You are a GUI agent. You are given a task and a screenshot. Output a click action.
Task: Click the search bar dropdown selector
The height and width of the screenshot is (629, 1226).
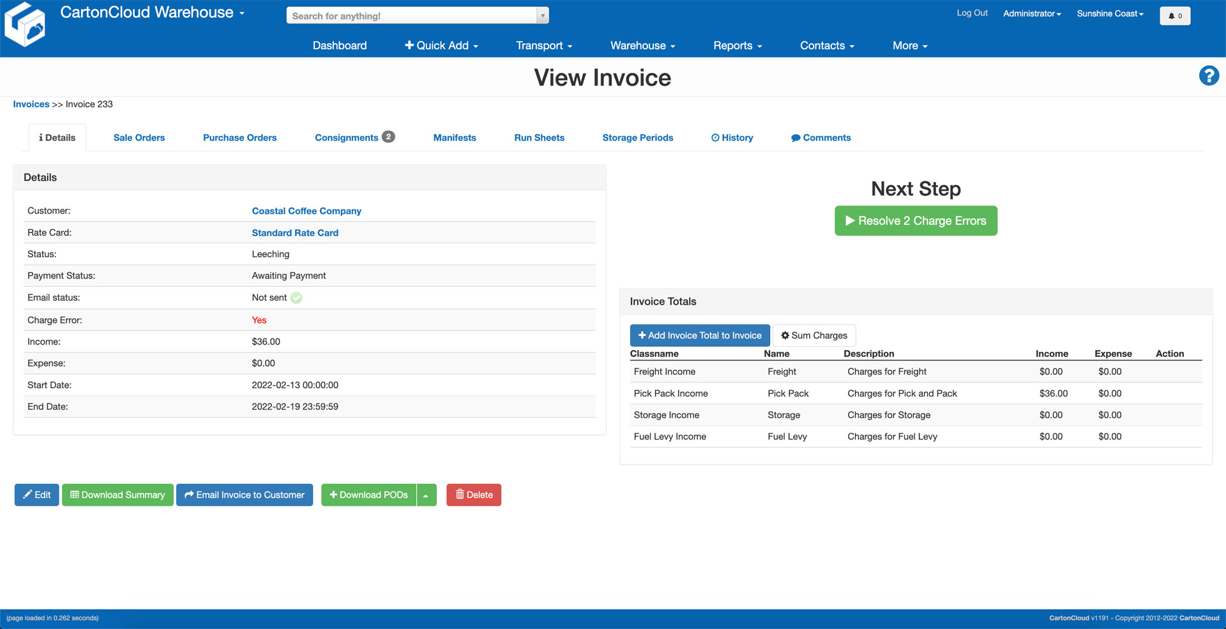coord(542,15)
